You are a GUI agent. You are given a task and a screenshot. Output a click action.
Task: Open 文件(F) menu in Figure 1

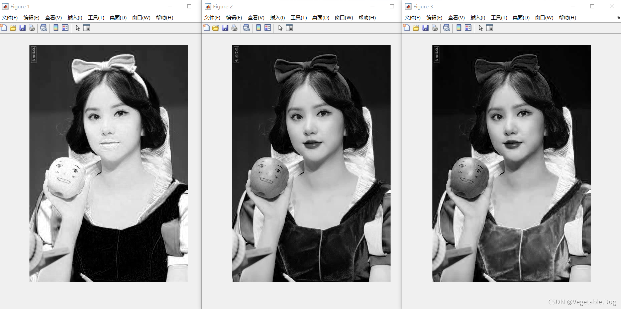(x=10, y=17)
